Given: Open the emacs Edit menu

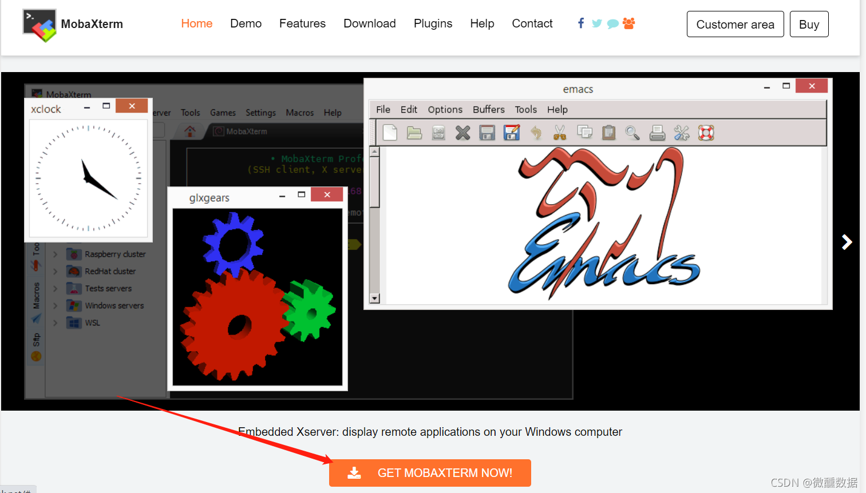Looking at the screenshot, I should pyautogui.click(x=409, y=109).
